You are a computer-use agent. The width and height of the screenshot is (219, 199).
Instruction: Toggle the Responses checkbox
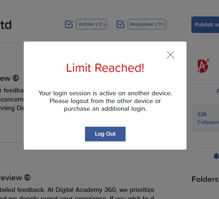(x=120, y=24)
